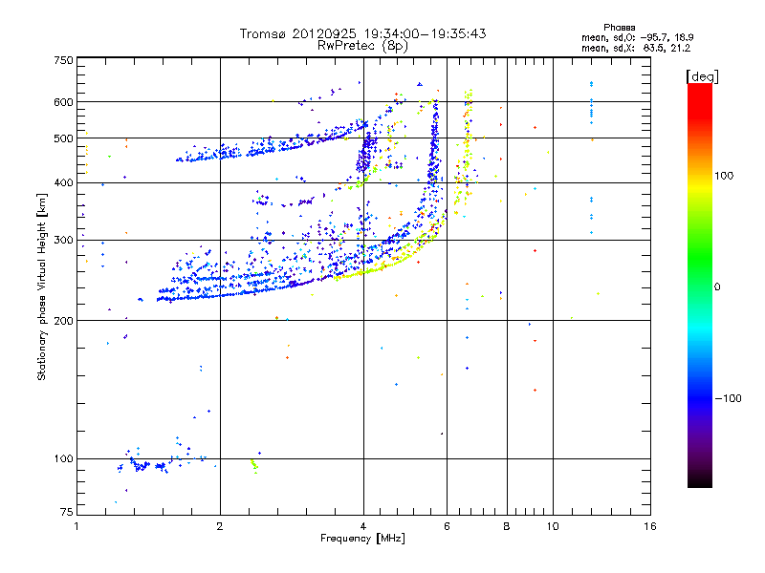This screenshot has width=765, height=573.
Task: Click the y-axis tick label "750"
Action: coord(64,60)
